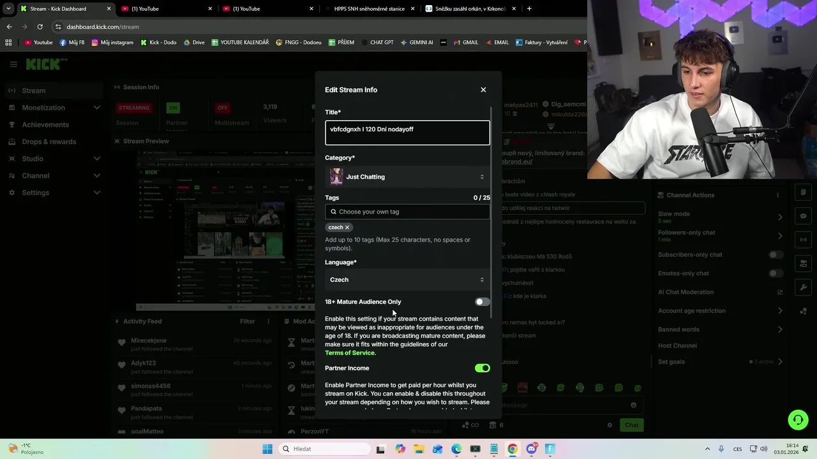Open Microsoft Edge from the taskbar

coord(456,449)
